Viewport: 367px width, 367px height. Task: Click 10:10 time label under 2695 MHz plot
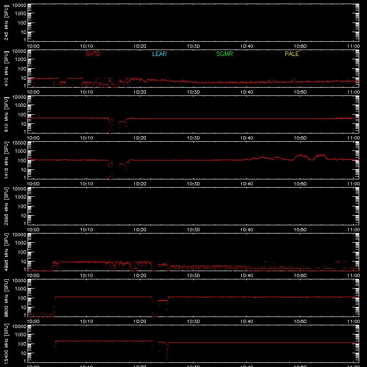(x=86, y=230)
